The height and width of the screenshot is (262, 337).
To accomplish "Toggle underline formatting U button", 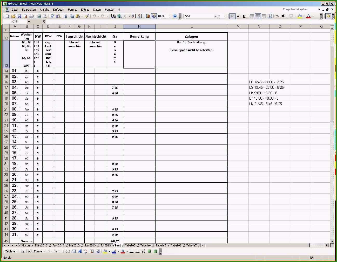I will (x=244, y=16).
